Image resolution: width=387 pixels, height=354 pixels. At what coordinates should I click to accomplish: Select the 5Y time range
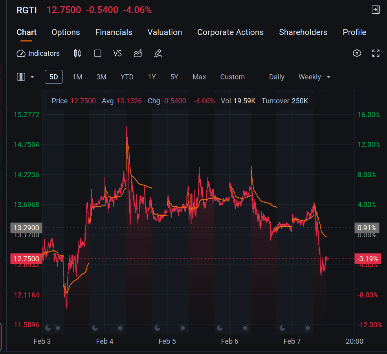(x=174, y=77)
